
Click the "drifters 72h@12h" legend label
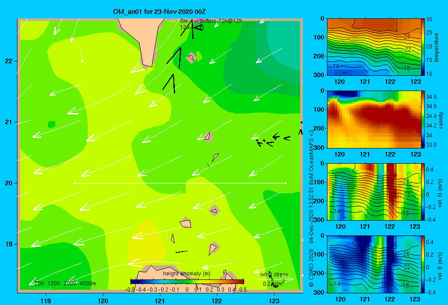(x=221, y=21)
